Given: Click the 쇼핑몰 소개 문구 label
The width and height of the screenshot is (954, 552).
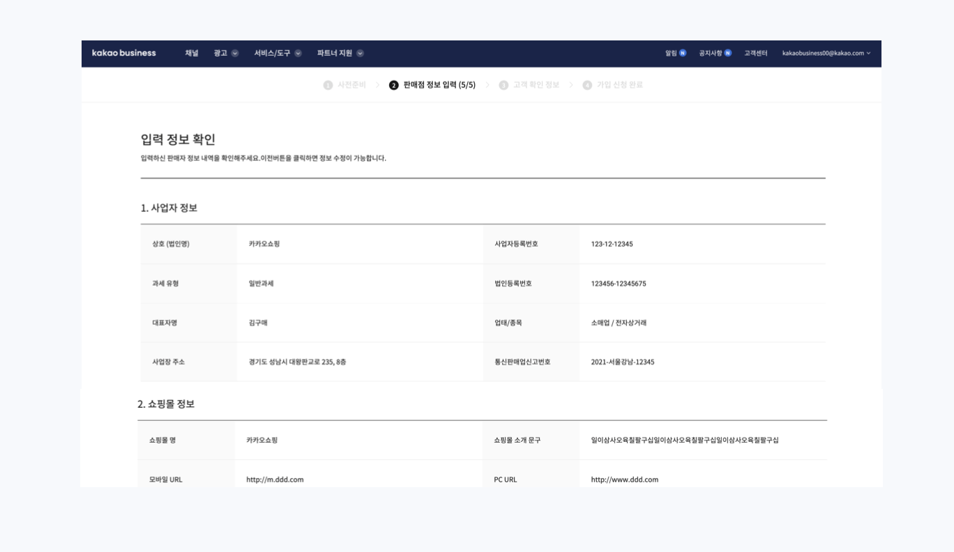Looking at the screenshot, I should (517, 440).
